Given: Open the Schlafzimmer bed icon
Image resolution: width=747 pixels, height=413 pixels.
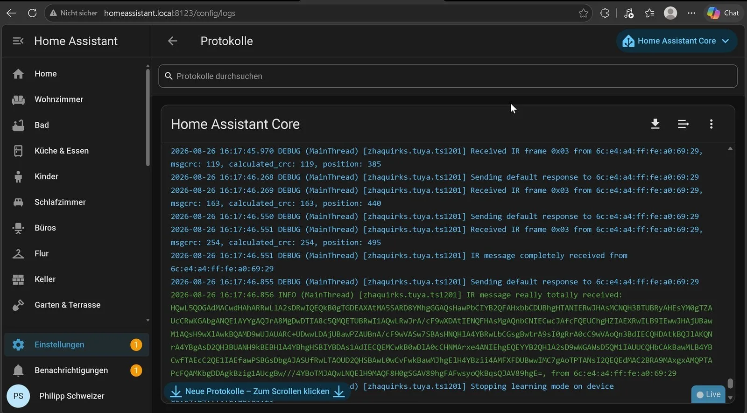Looking at the screenshot, I should (x=18, y=202).
